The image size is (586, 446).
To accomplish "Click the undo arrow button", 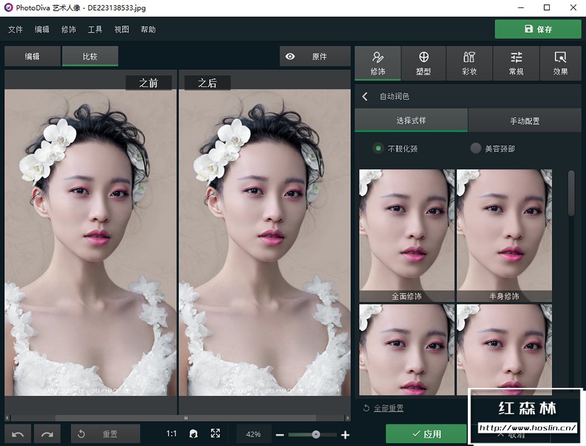I will [19, 434].
